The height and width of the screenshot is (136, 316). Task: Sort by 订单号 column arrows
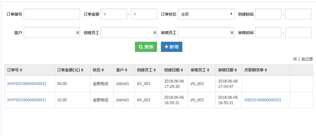(21, 70)
